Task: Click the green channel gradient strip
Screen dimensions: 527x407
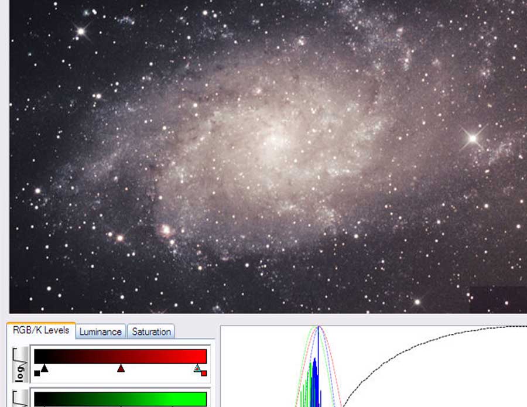Action: 117,398
